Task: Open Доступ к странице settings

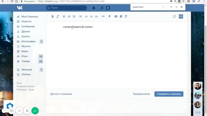Action: tap(61, 94)
